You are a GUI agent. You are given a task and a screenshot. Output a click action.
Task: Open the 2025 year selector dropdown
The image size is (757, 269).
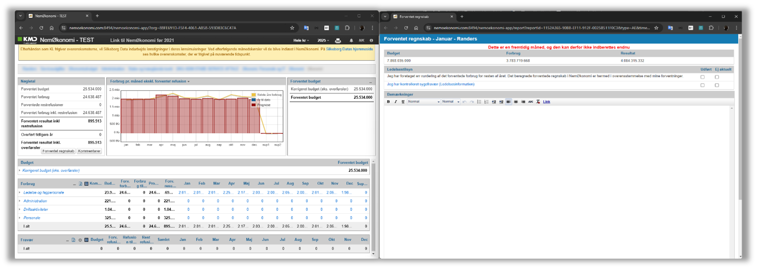coord(324,40)
